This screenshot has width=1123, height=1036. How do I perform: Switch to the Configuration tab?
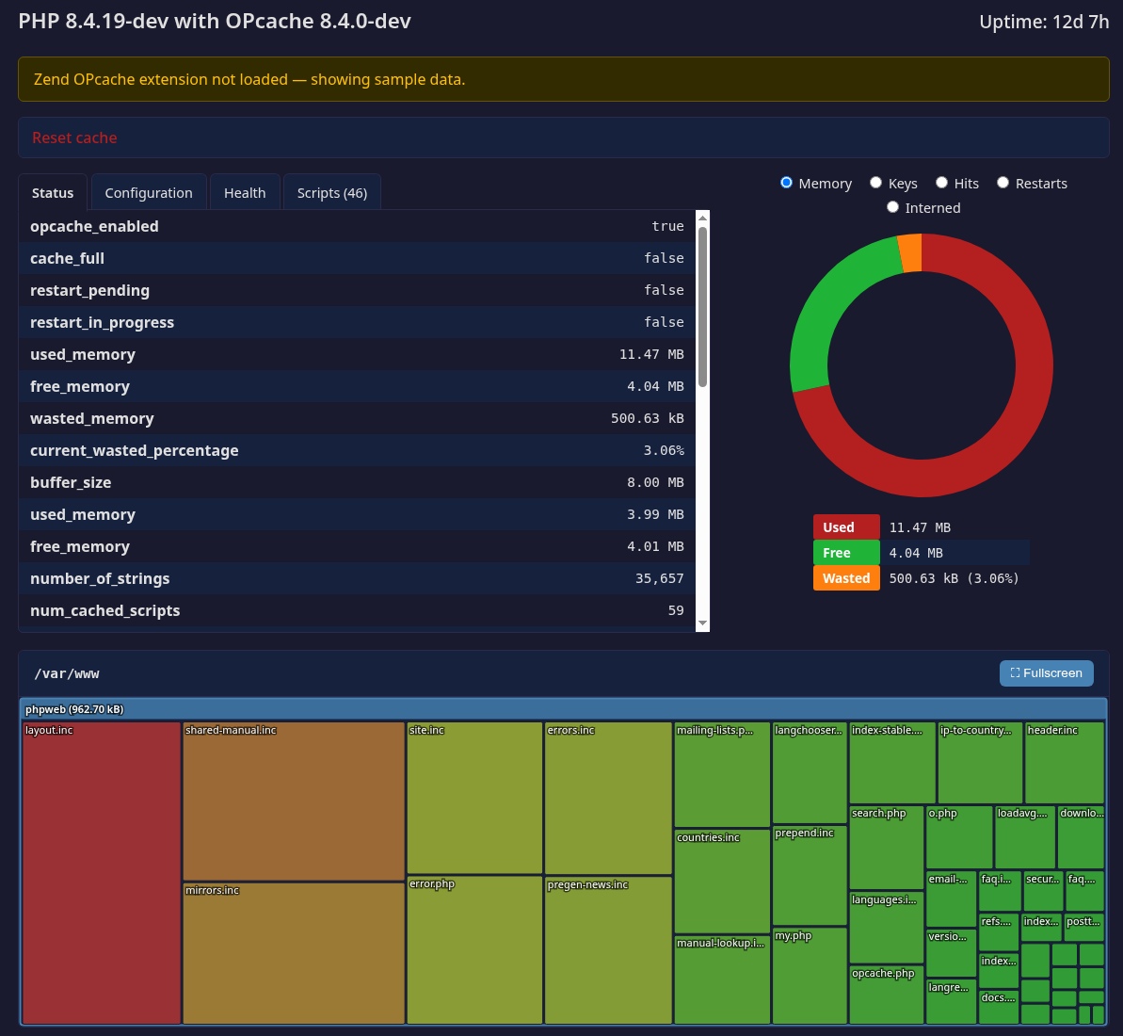(148, 192)
